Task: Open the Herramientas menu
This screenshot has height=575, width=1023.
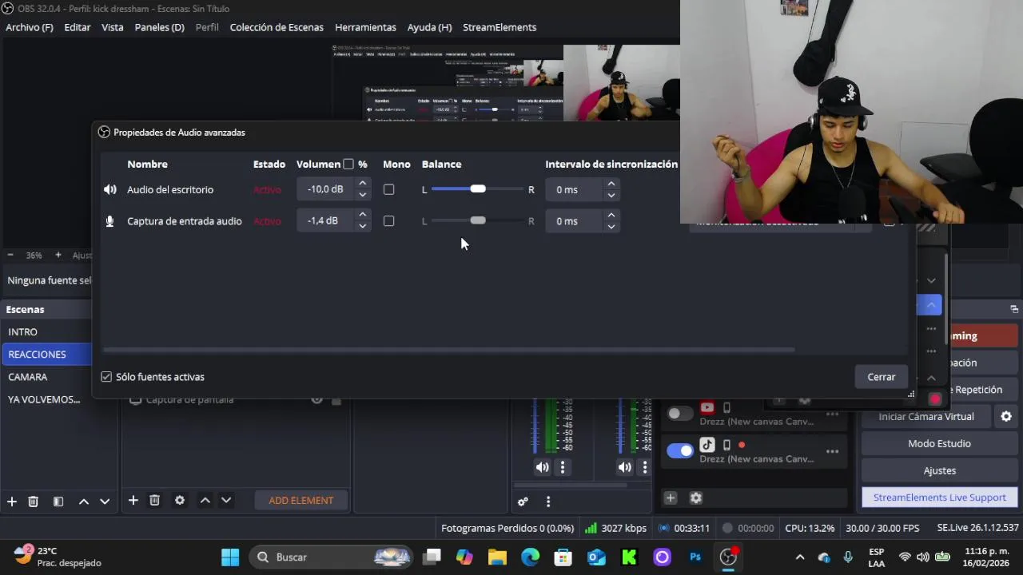Action: (365, 27)
